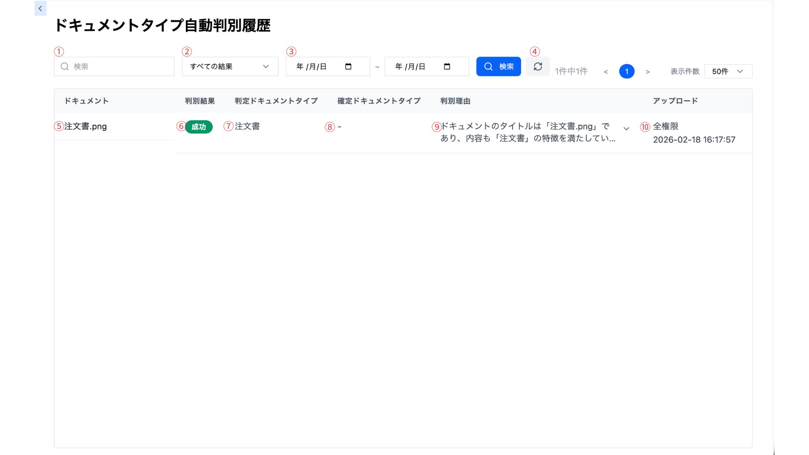Screen dimensions: 809x455
Task: Expand the 判別理由 text with chevron
Action: 626,128
